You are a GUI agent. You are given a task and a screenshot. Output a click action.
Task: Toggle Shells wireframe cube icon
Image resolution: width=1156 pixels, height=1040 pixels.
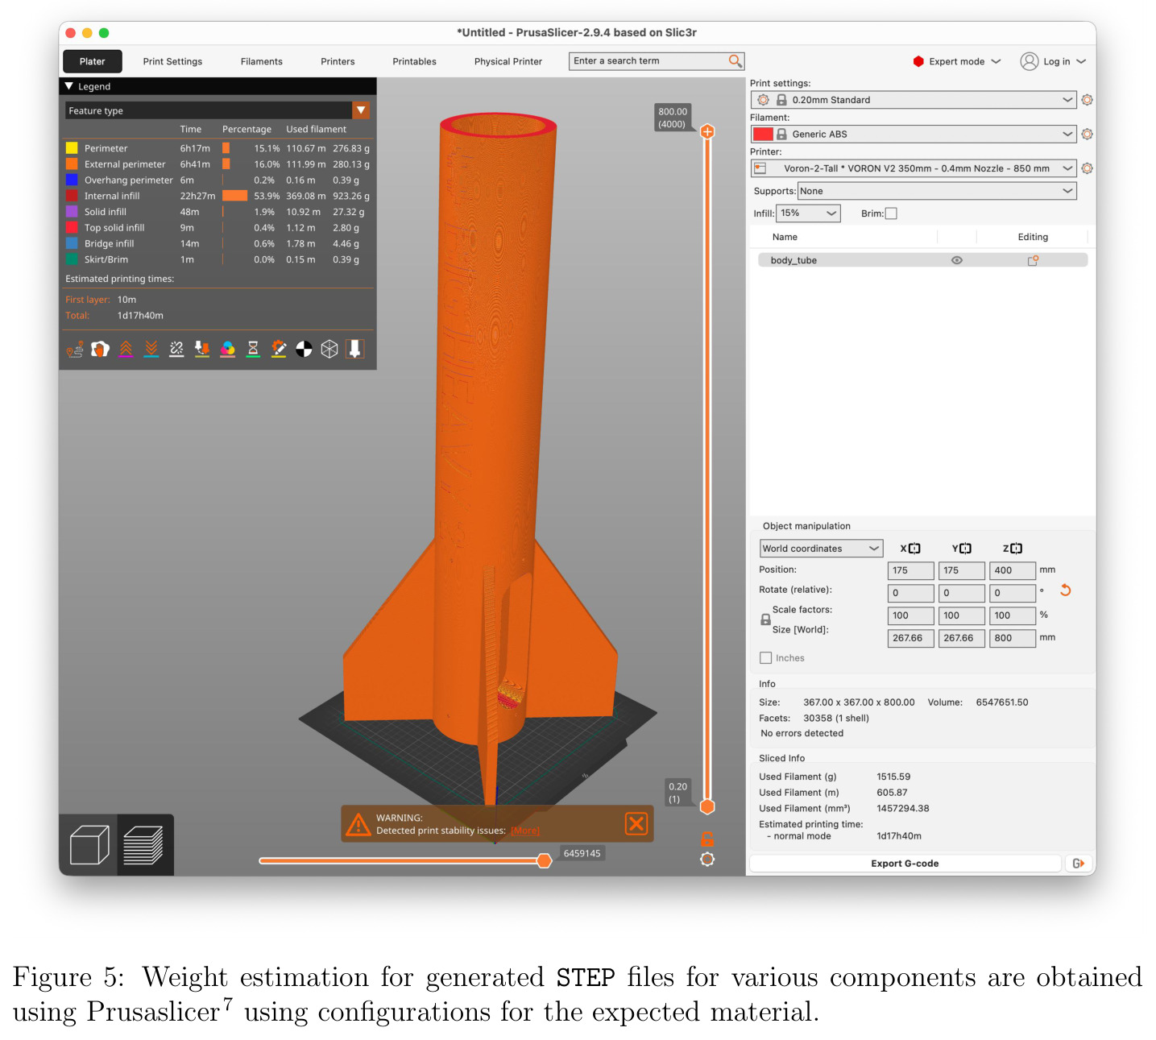tap(329, 349)
